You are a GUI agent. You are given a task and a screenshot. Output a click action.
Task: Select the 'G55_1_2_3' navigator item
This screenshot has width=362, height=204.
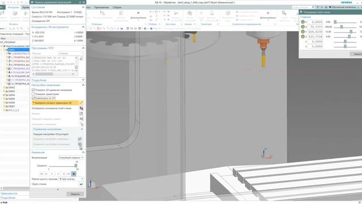[x=14, y=110]
